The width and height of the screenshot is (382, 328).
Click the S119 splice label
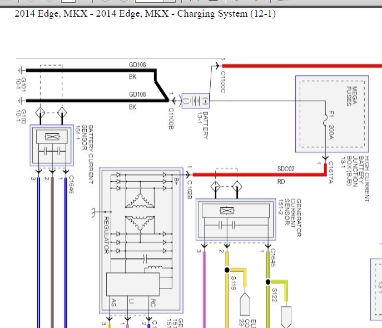coord(233,283)
